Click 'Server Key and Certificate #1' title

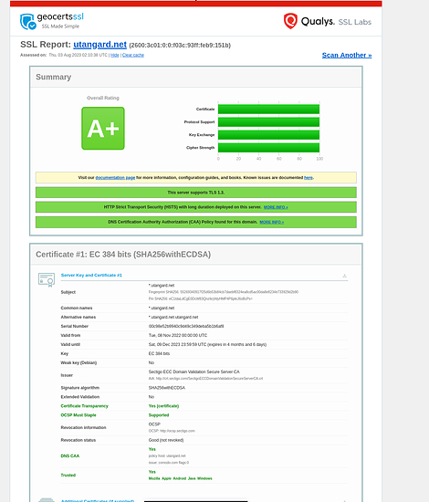tap(91, 276)
